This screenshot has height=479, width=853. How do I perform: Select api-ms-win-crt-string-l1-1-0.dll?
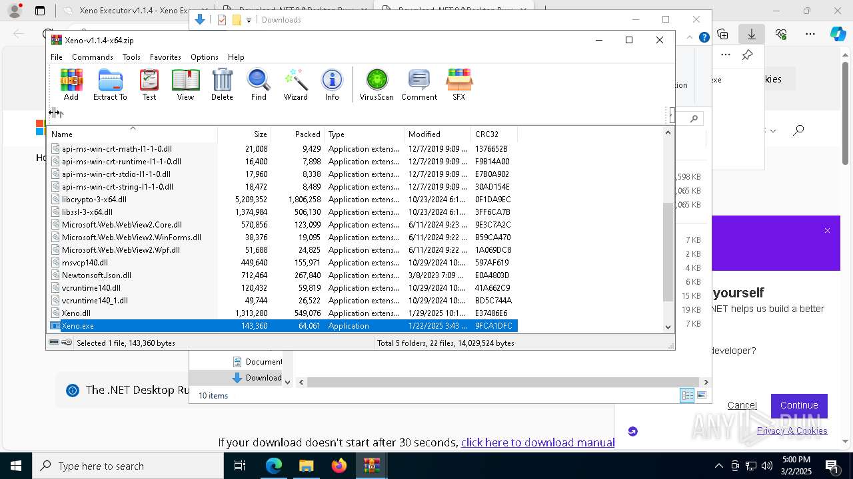283,187
